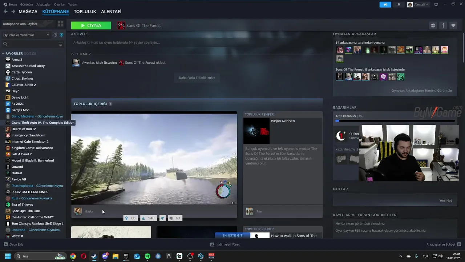This screenshot has width=465, height=262.
Task: Toggle the ready-to-play filter icon
Action: pos(61,35)
